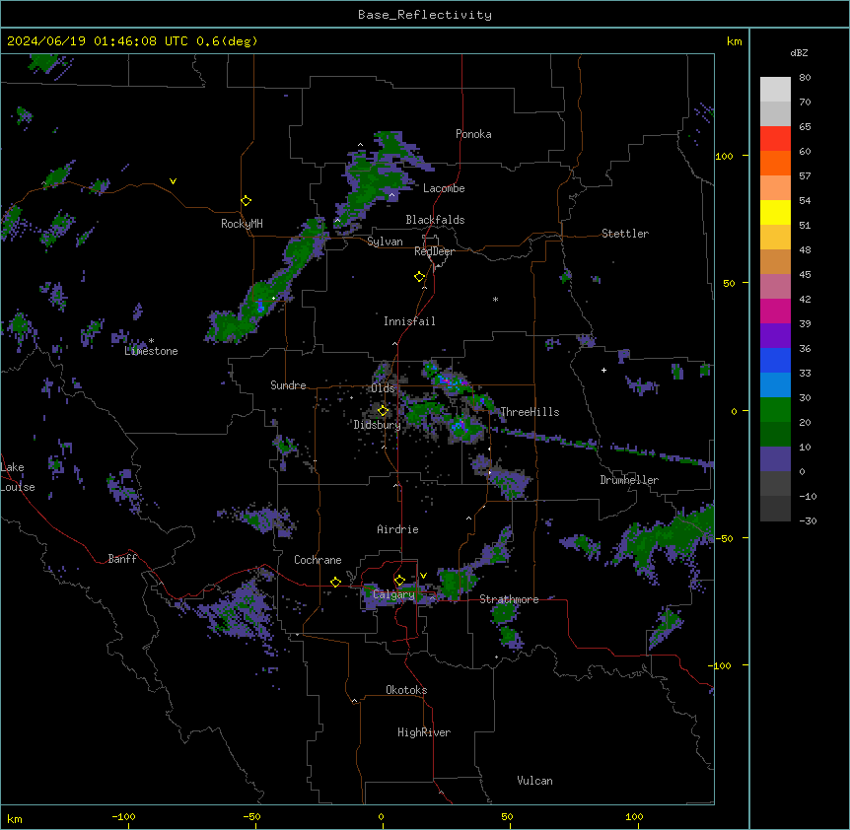Select the Sundre label
The width and height of the screenshot is (850, 830).
point(288,385)
